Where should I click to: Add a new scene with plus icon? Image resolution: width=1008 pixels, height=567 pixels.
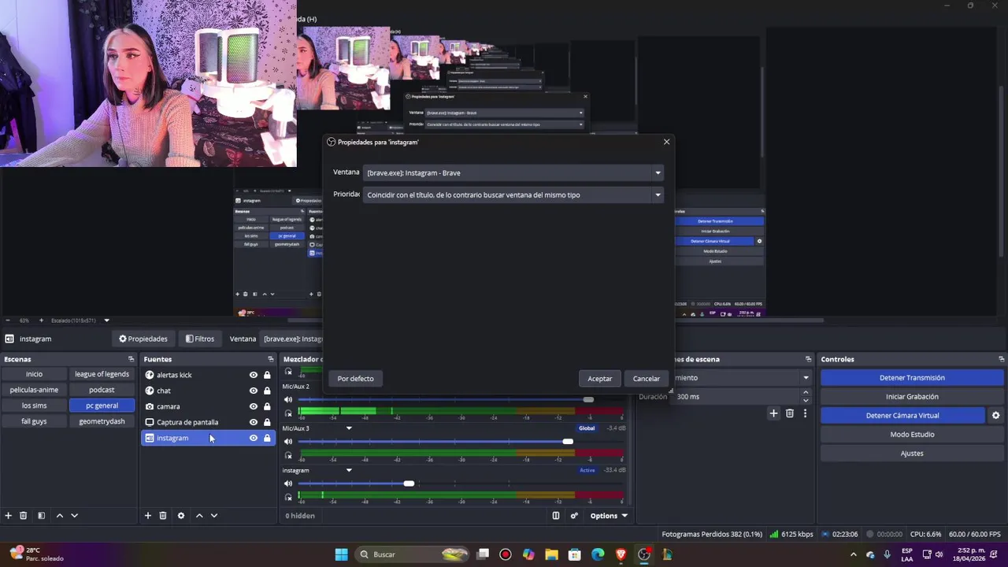(8, 516)
